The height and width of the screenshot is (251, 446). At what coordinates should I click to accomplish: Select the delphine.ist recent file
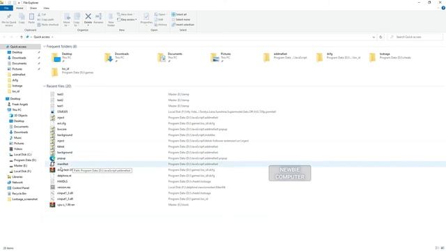(x=64, y=176)
